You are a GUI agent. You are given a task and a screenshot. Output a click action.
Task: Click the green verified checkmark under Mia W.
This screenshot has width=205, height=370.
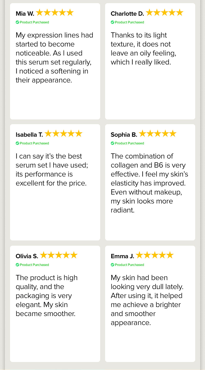[x=17, y=22]
